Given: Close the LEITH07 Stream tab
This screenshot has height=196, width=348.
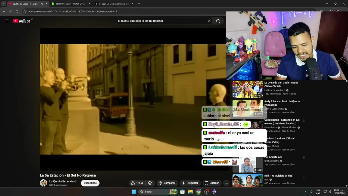Looking at the screenshot, I should pos(89,4).
